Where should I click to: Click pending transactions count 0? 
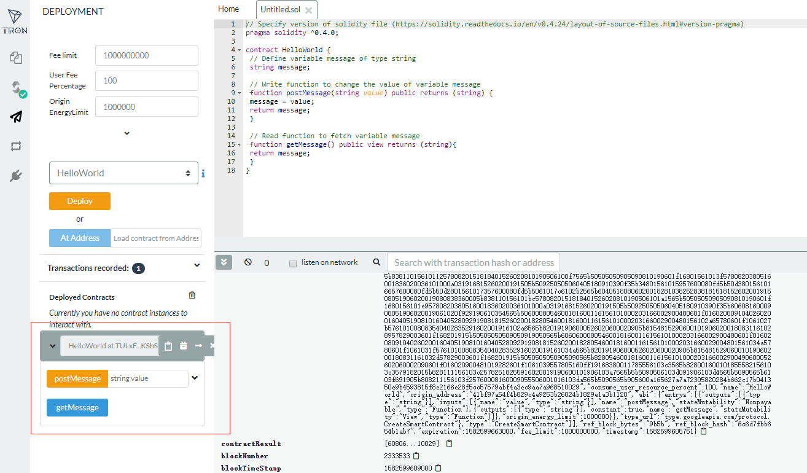[267, 263]
